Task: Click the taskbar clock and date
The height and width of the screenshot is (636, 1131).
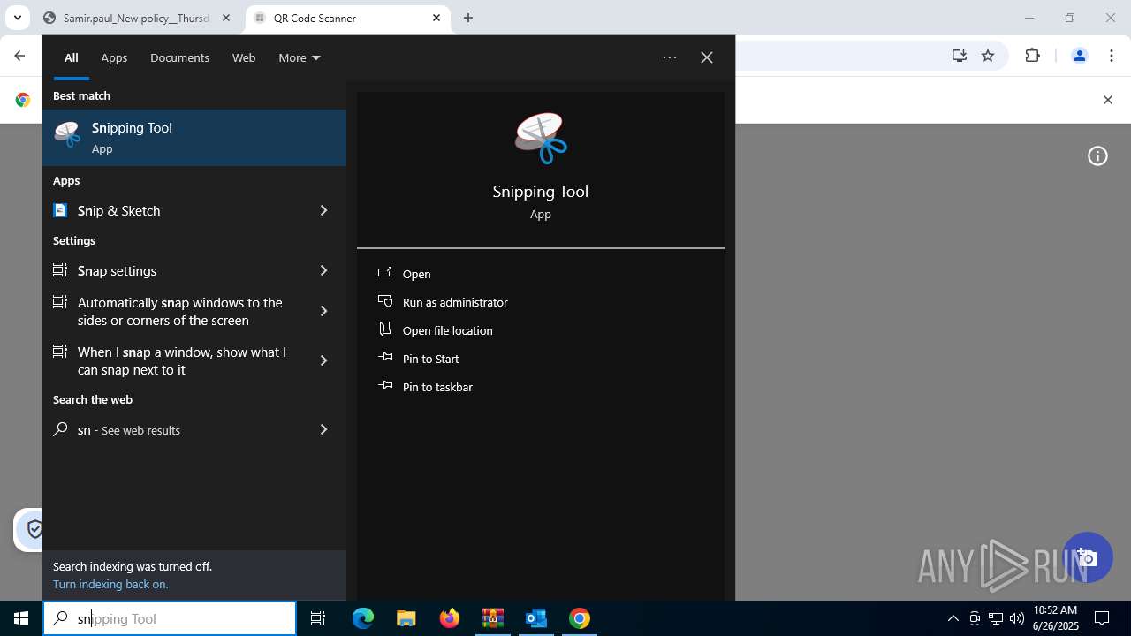Action: pyautogui.click(x=1056, y=618)
